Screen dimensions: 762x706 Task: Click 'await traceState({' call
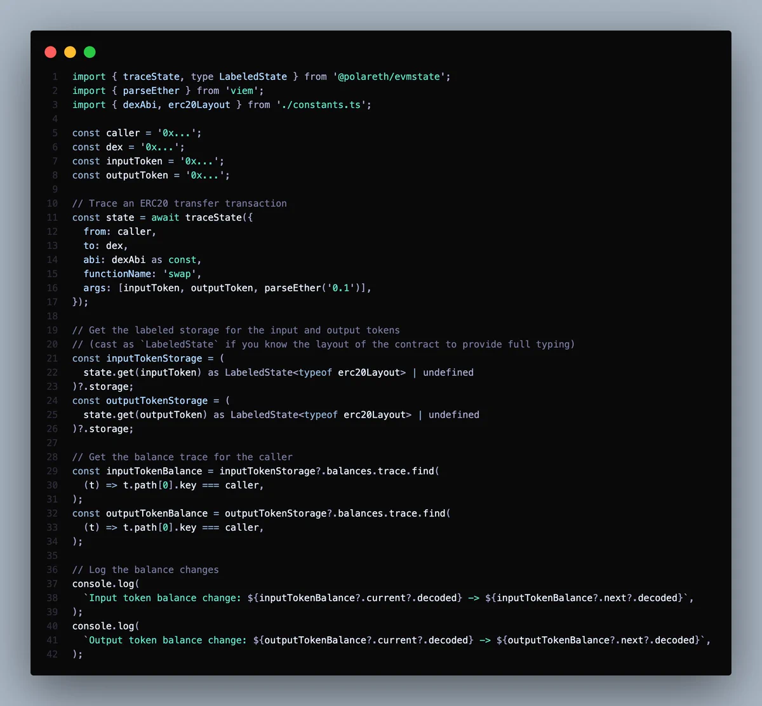tap(202, 218)
